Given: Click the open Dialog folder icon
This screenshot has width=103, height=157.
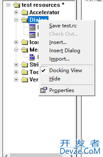Looking at the screenshot, I should (x=25, y=20).
